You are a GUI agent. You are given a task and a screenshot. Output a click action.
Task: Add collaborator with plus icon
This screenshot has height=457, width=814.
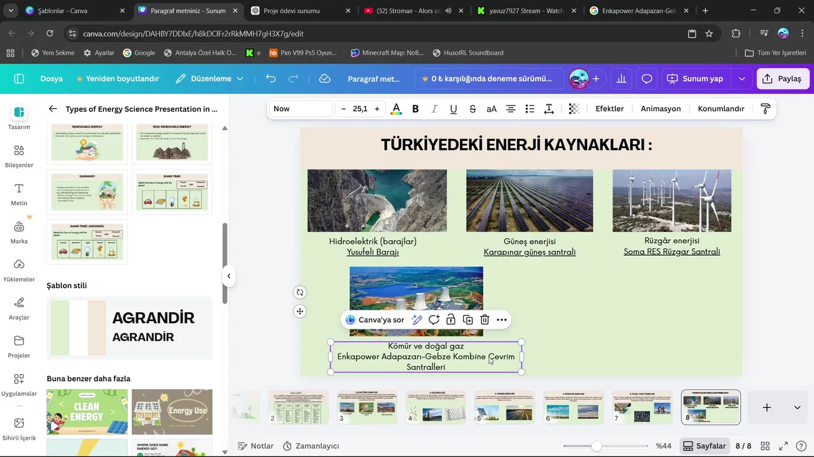596,79
